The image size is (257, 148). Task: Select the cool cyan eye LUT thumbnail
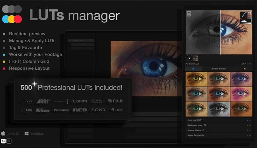(x=196, y=94)
